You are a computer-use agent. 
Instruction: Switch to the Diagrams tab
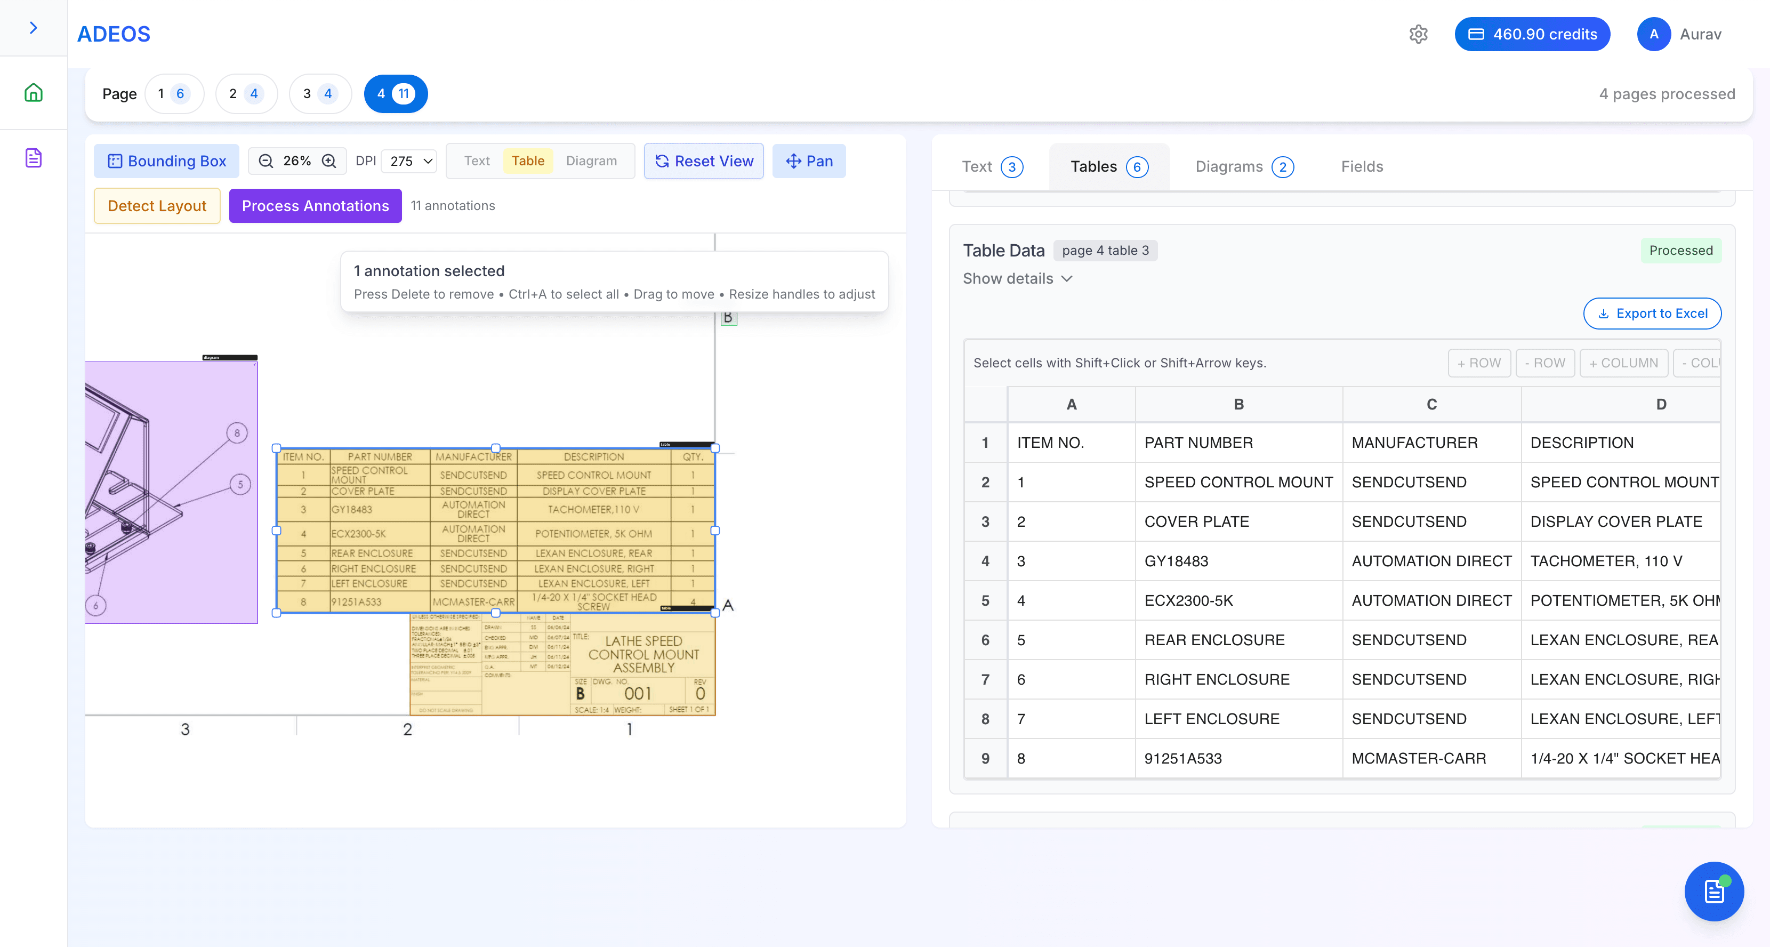[1244, 166]
